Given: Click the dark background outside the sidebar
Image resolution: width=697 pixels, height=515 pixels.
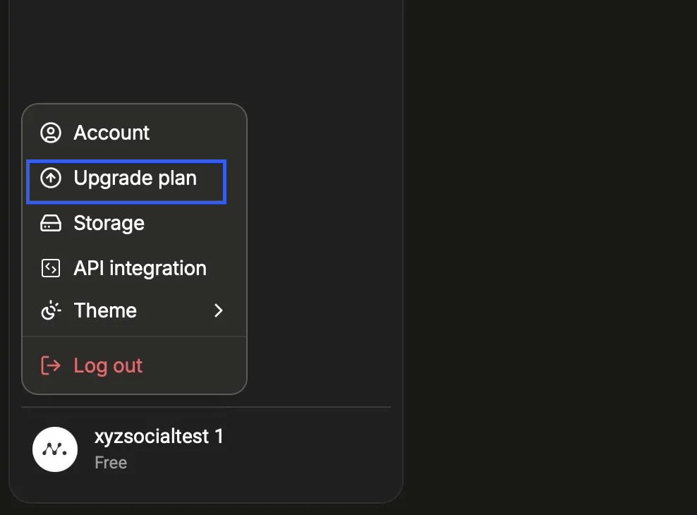Looking at the screenshot, I should click(x=550, y=254).
